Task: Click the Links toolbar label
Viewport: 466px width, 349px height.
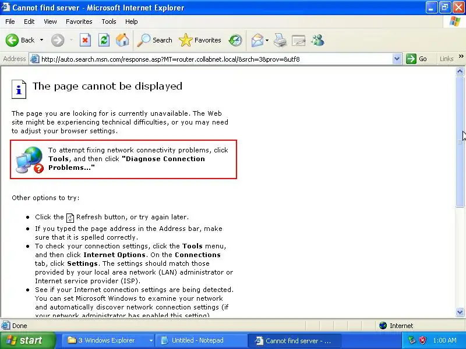Action: click(446, 59)
